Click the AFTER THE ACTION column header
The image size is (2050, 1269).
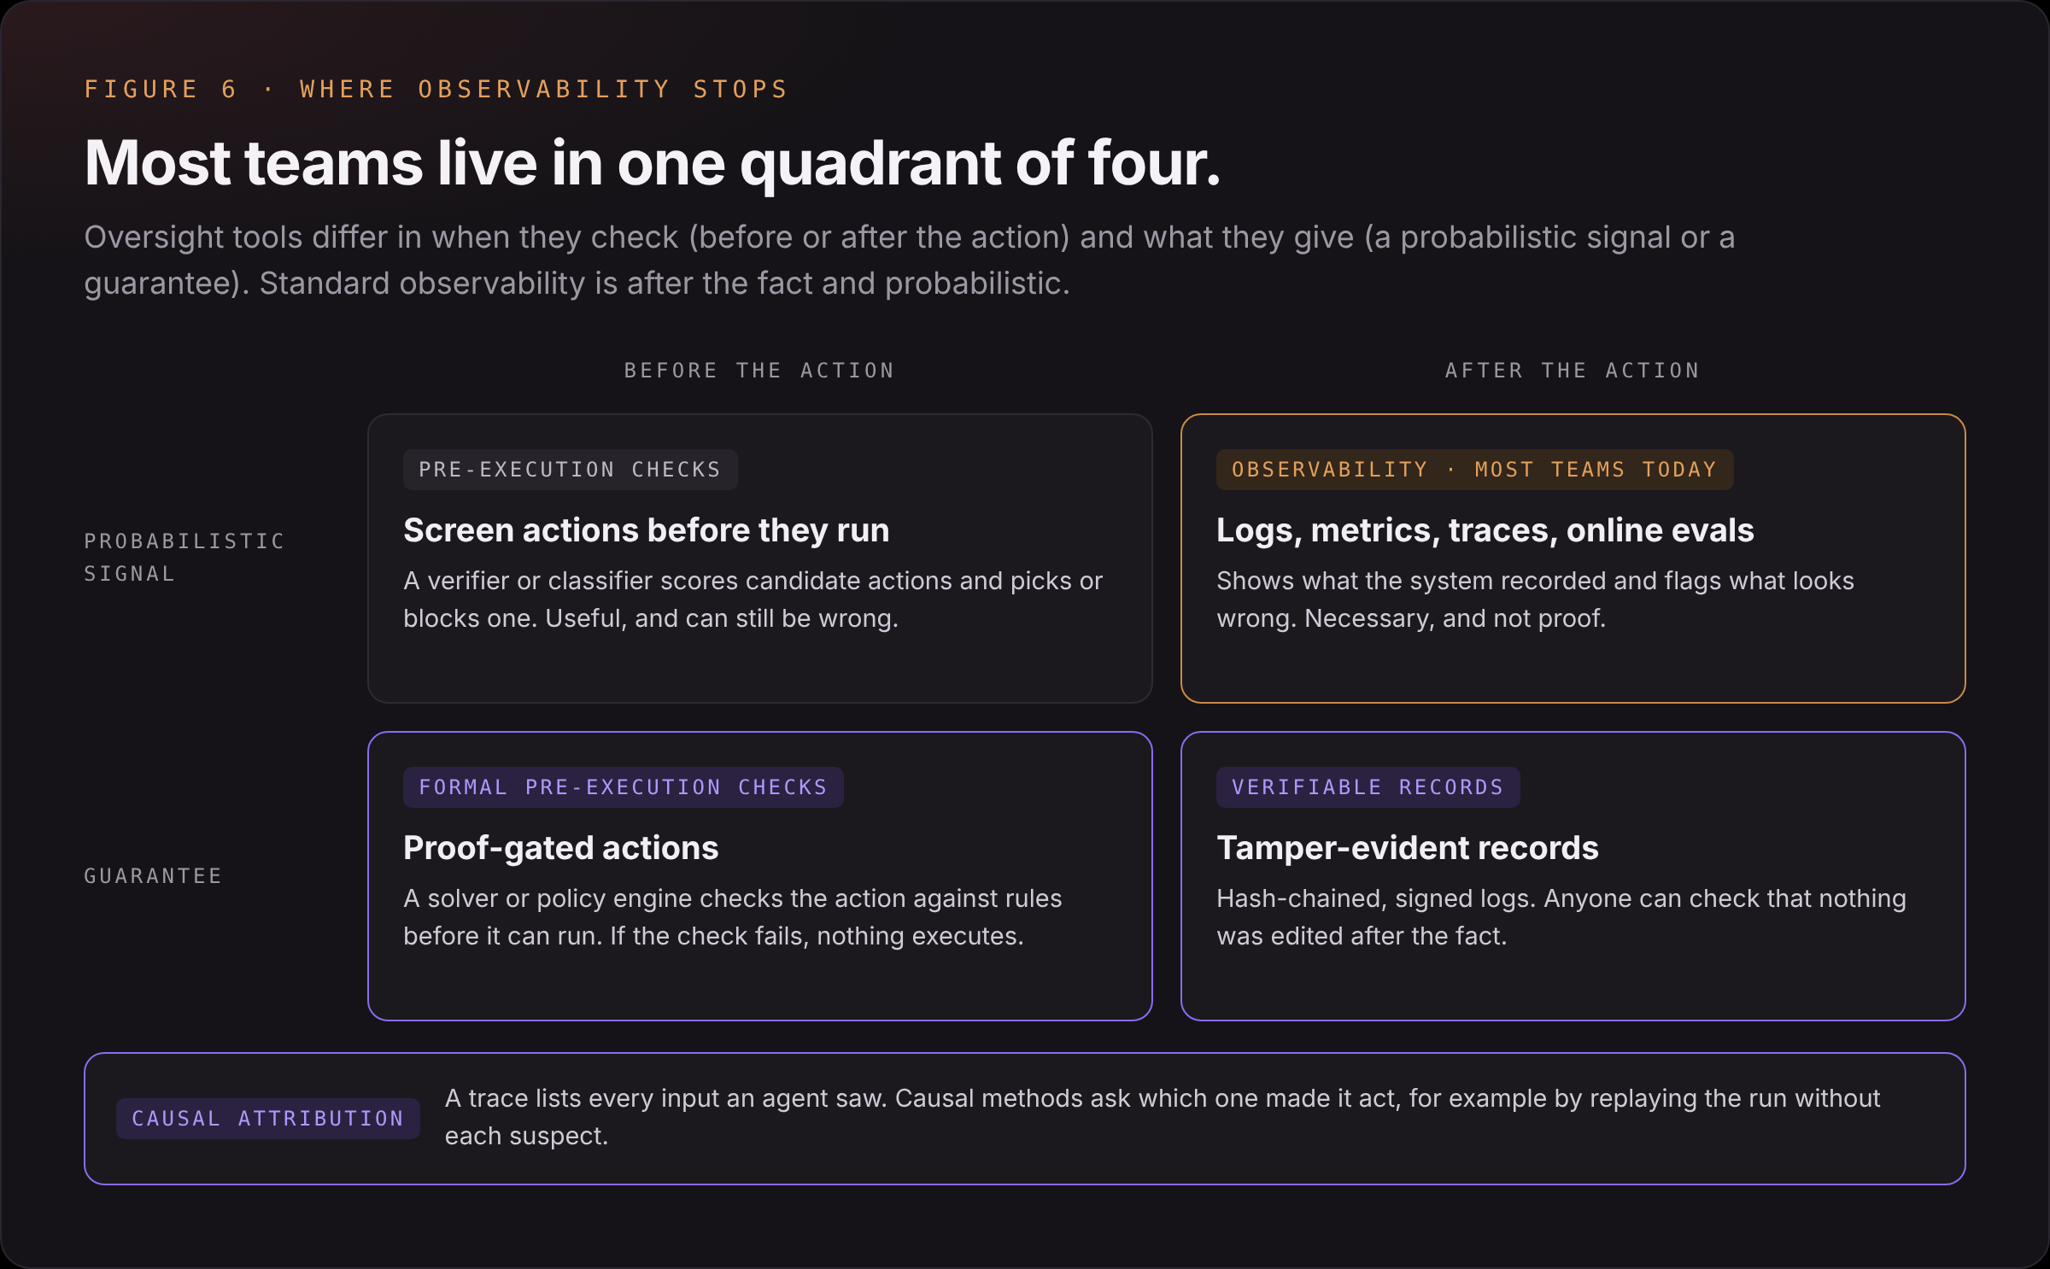coord(1573,371)
